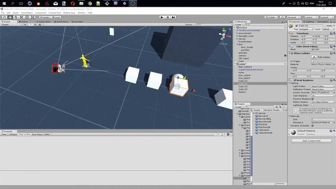The height and width of the screenshot is (189, 336).
Task: Toggle the Lightmap Static checkbox
Action: [312, 105]
